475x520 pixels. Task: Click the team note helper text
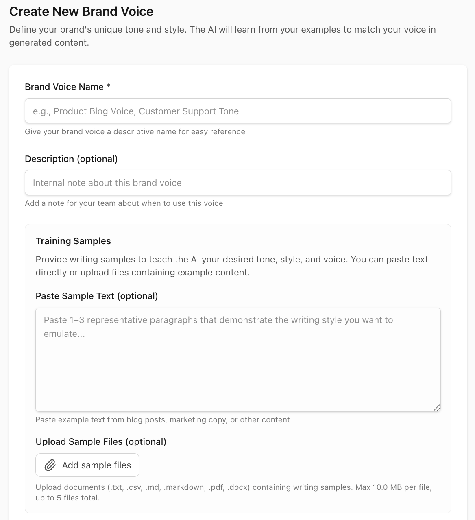coord(124,203)
